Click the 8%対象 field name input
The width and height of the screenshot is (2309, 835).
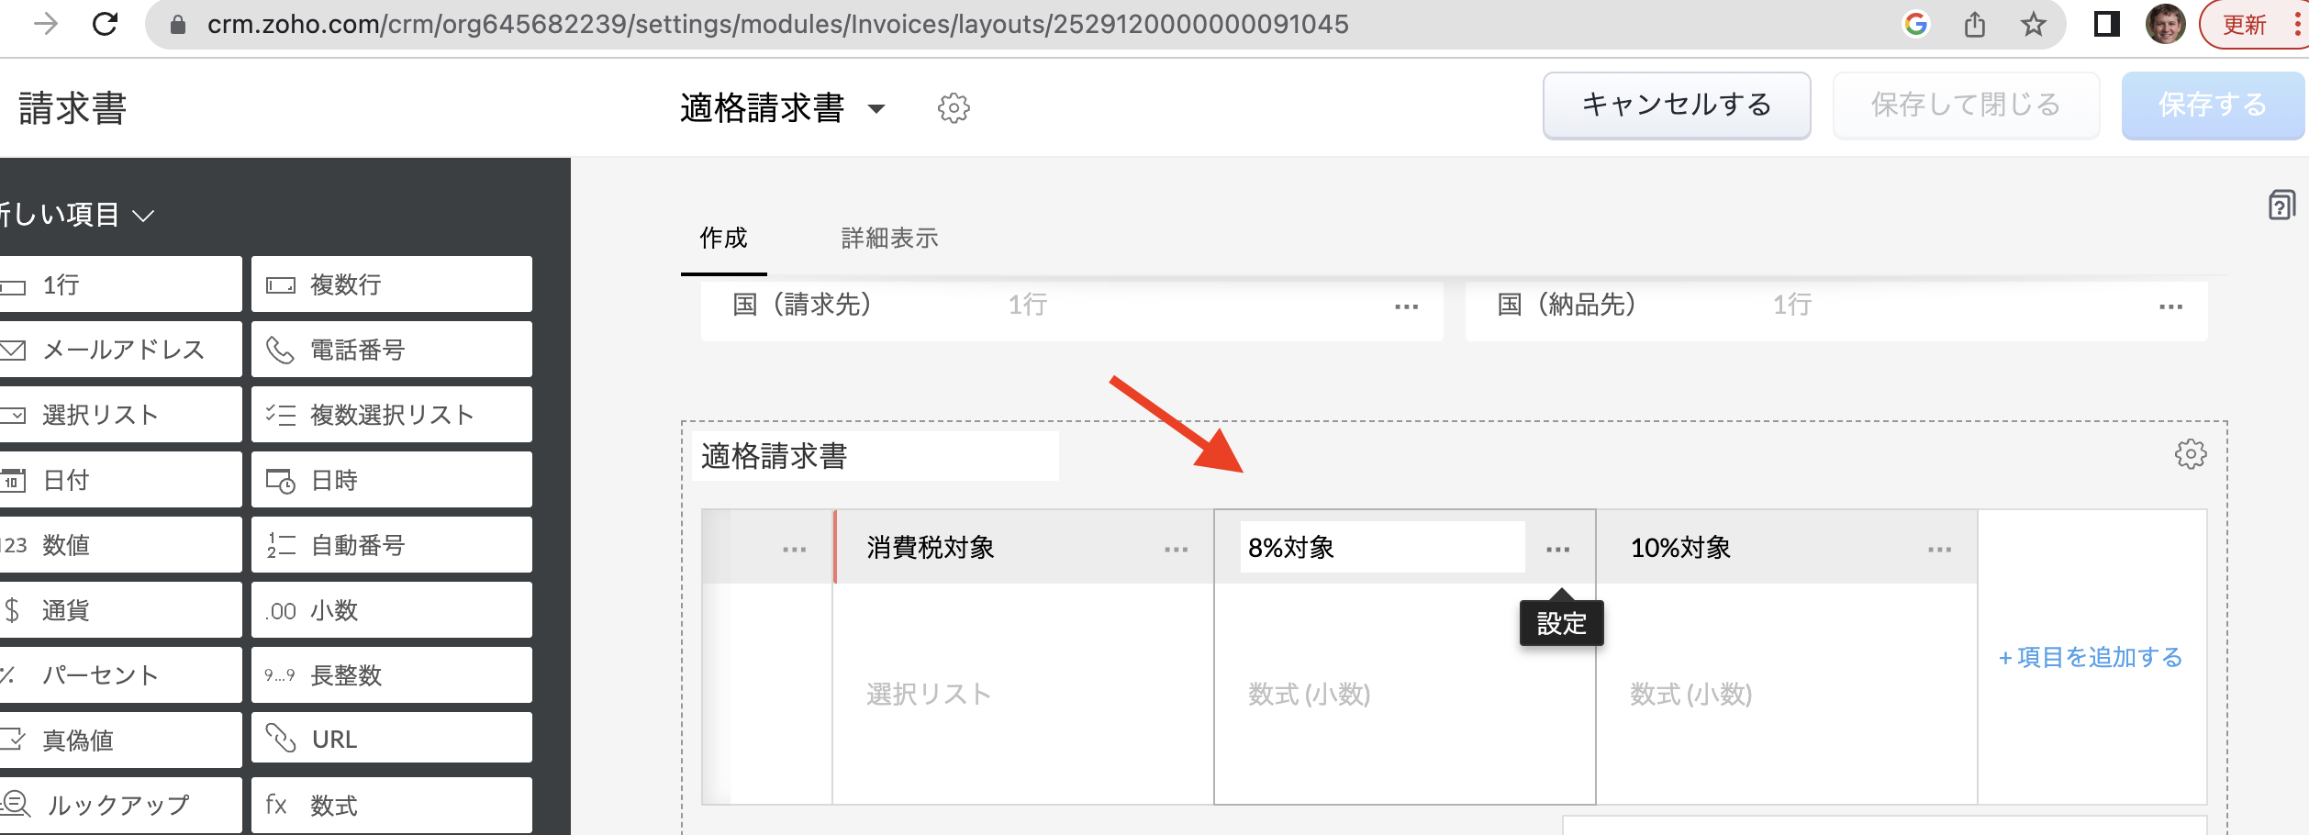(x=1381, y=548)
